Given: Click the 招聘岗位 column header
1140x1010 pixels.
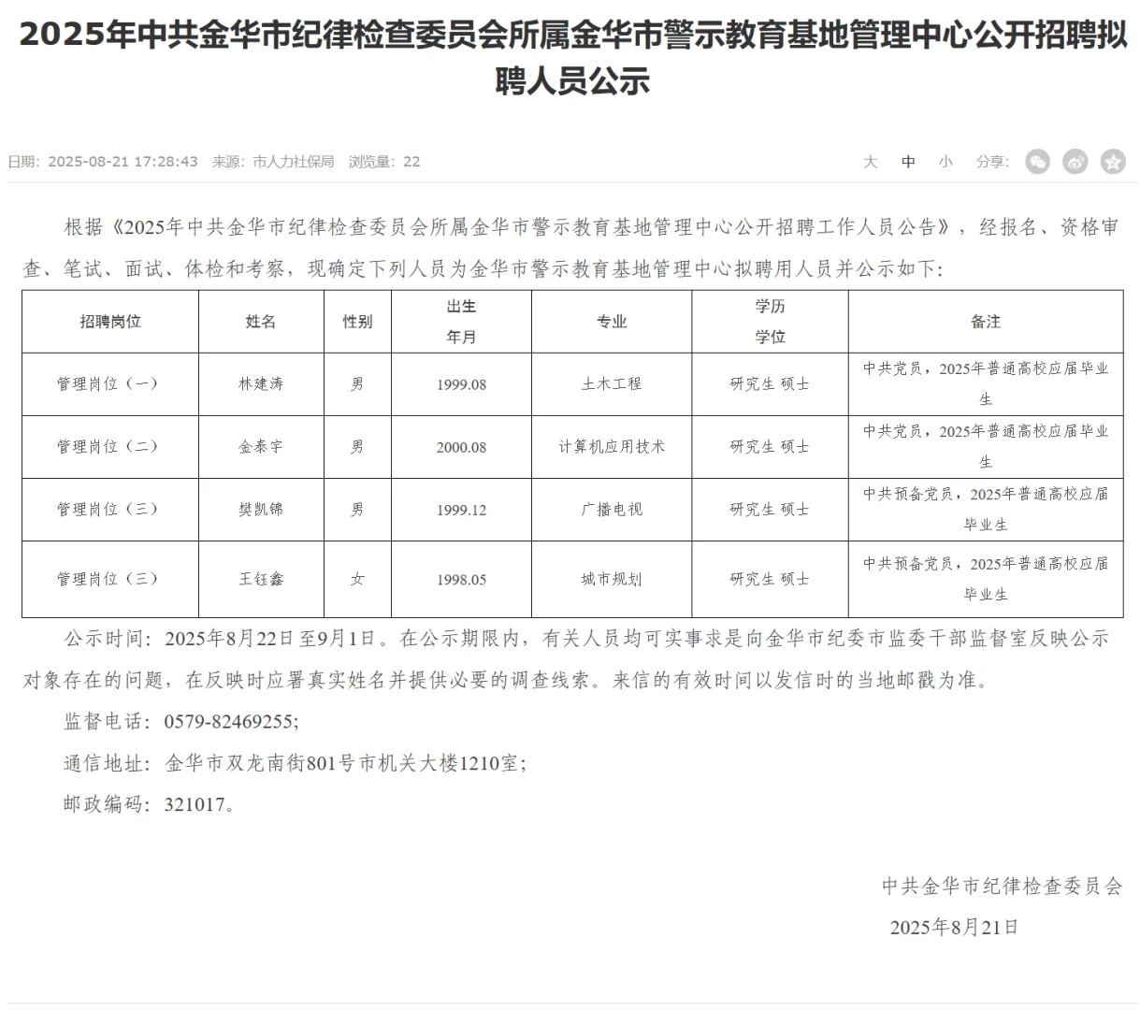Looking at the screenshot, I should [110, 322].
